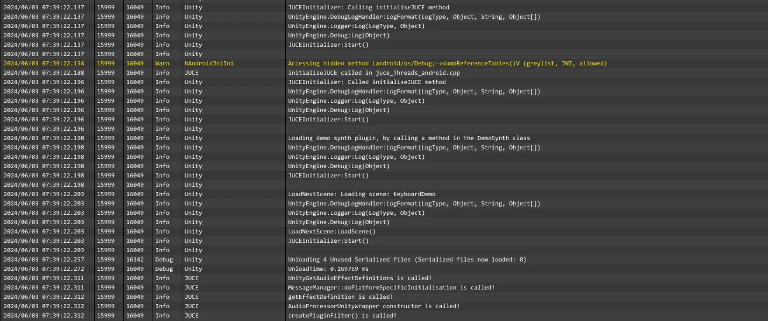The width and height of the screenshot is (768, 321).
Task: Click the 'JUCEInitializer: Calling initialiseJUCE method' log entry
Action: pos(368,8)
